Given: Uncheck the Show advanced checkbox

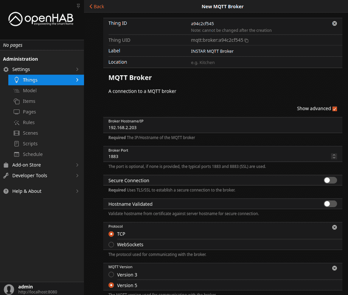Looking at the screenshot, I should (334, 109).
